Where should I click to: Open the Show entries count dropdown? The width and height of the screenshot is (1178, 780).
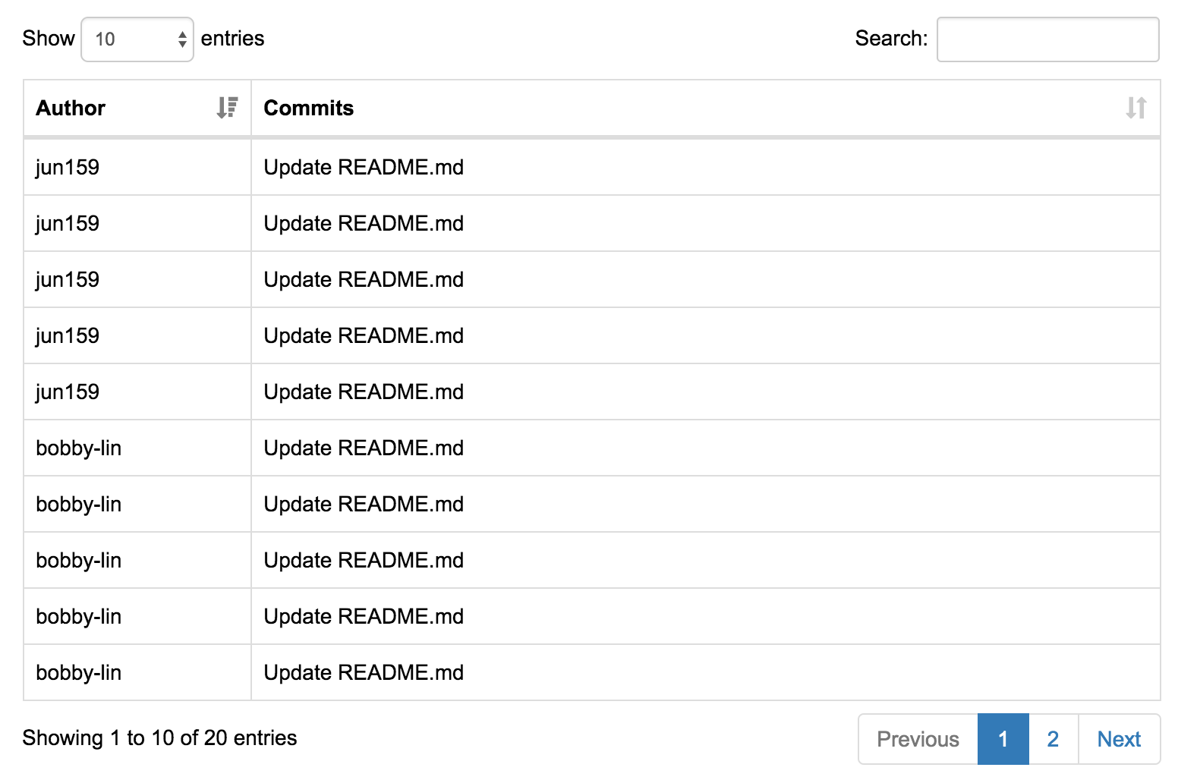(x=137, y=39)
